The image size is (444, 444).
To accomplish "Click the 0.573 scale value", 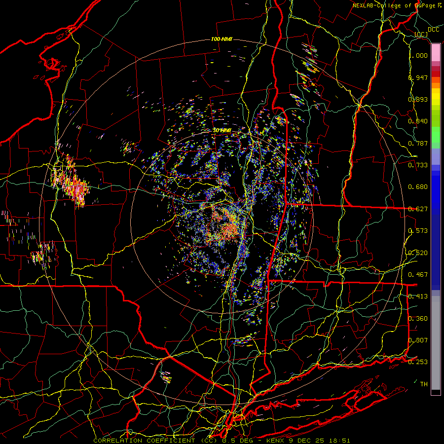I will click(418, 231).
